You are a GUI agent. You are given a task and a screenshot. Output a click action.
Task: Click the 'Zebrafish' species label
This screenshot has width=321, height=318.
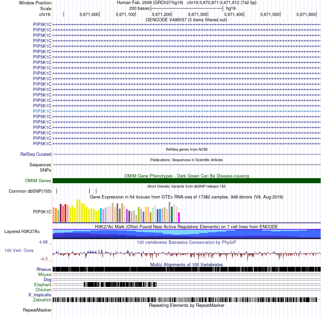coord(42,300)
